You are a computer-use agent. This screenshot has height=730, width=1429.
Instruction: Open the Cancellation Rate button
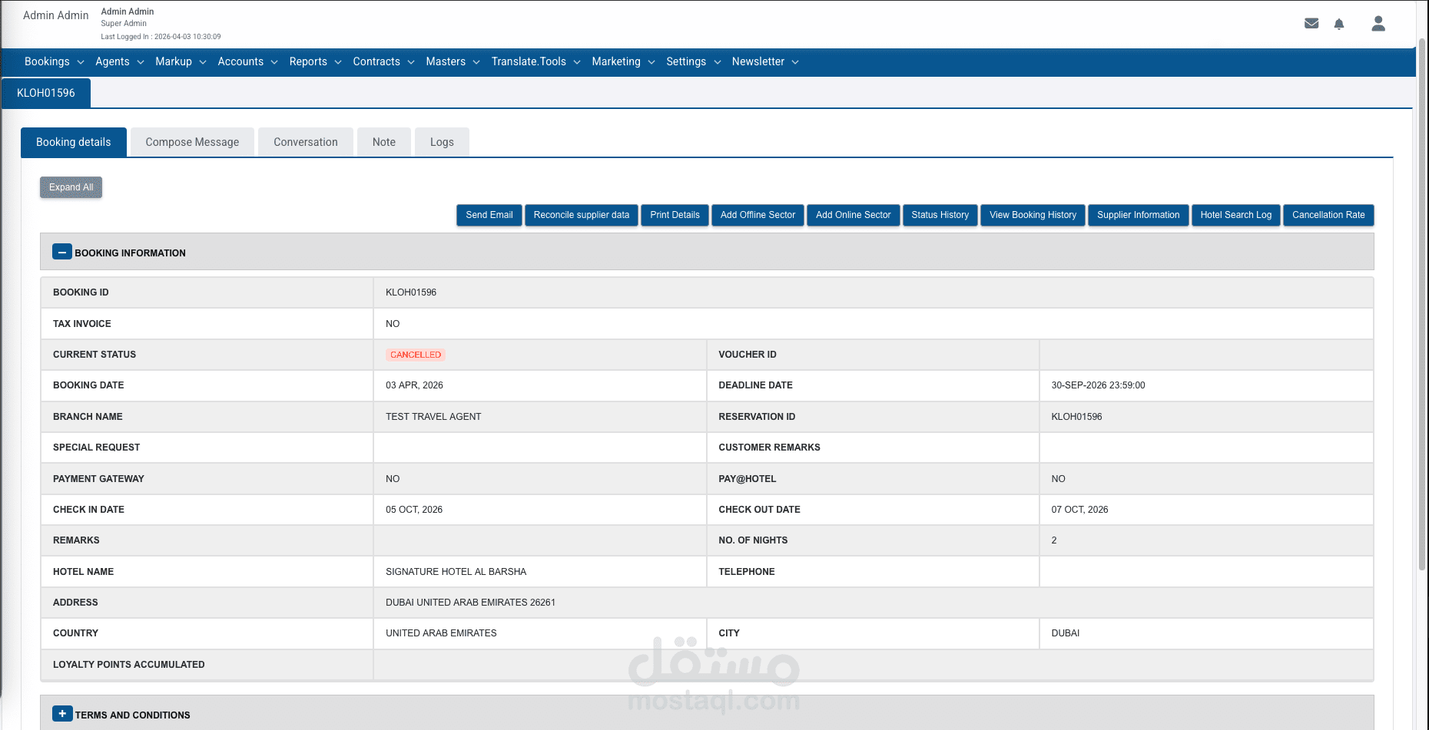(x=1328, y=215)
